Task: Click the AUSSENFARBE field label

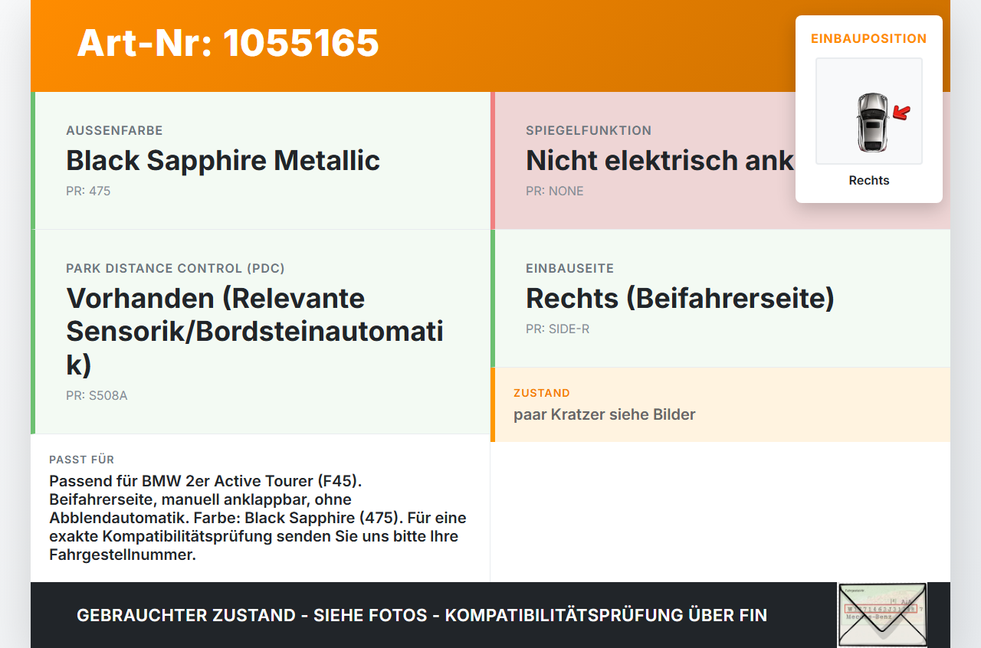Action: [x=114, y=130]
